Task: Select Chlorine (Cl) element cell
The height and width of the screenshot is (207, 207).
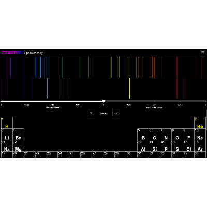Action: pos(188,145)
